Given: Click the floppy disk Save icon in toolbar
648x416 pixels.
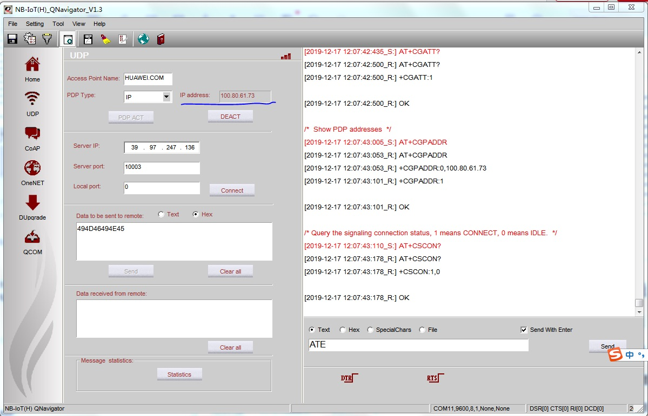Looking at the screenshot, I should tap(12, 39).
